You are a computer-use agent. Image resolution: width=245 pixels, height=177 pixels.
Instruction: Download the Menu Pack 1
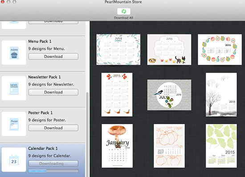coord(53,56)
